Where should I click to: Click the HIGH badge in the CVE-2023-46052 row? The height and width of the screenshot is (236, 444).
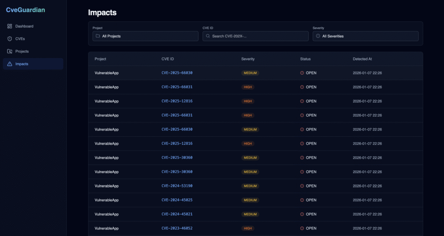coord(248,228)
